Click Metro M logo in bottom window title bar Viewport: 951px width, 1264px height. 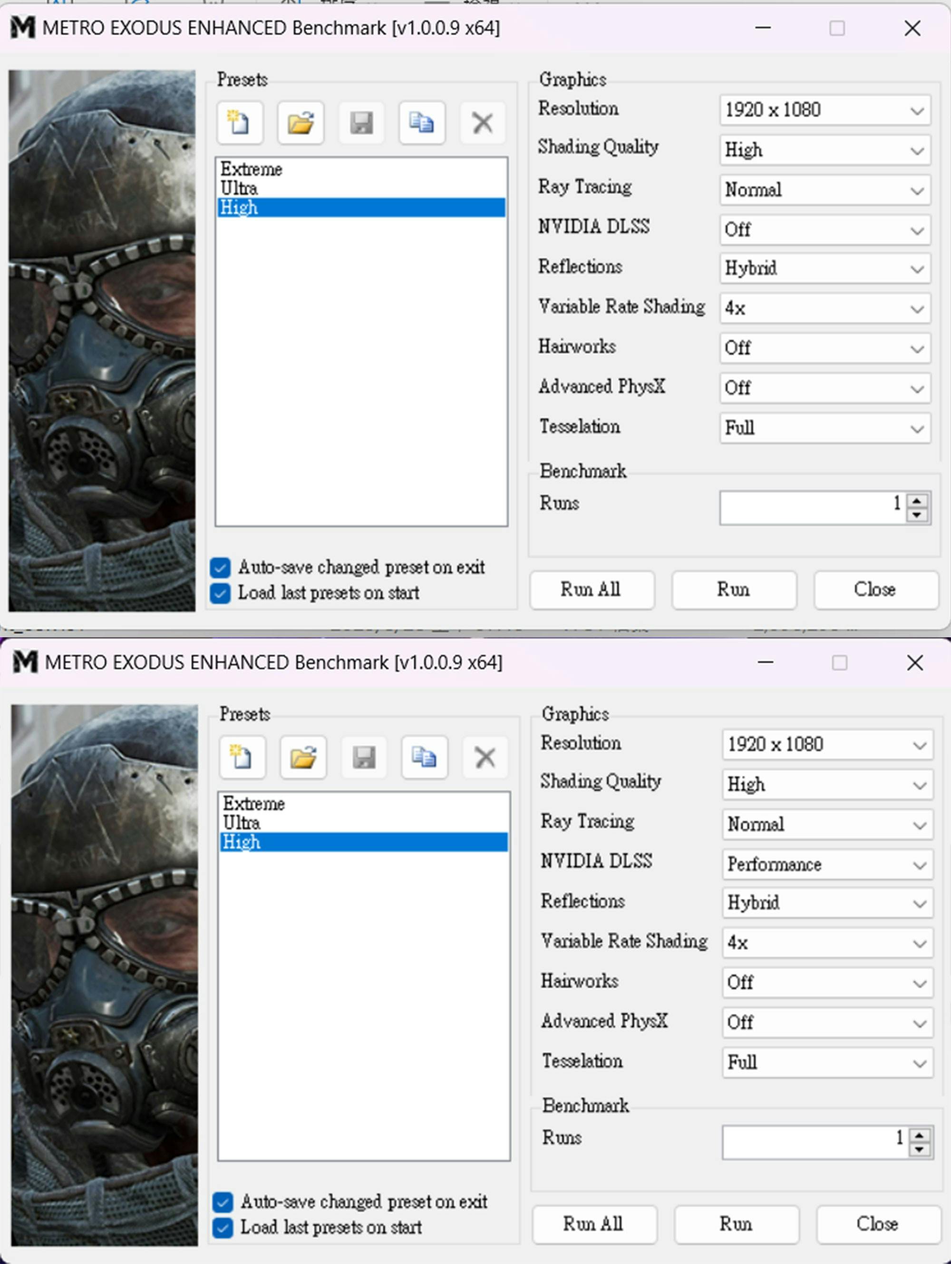coord(25,662)
